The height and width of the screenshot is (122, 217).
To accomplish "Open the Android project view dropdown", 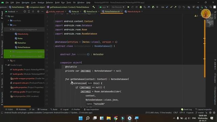I will [12, 12].
